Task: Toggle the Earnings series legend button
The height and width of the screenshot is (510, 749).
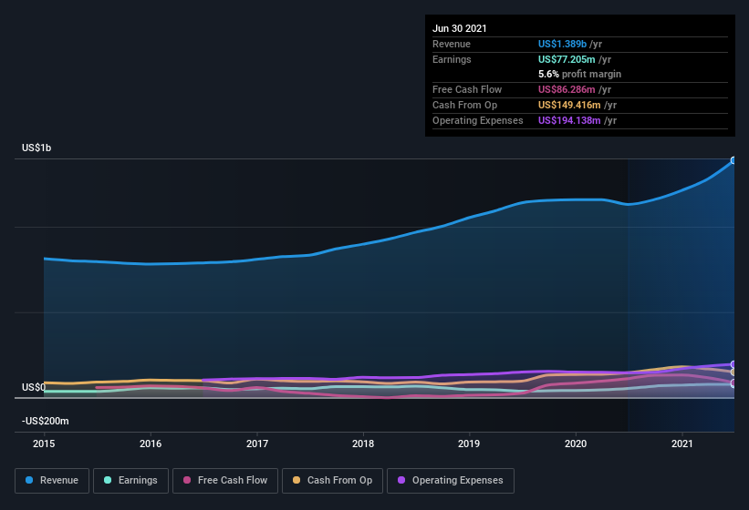Action: (x=130, y=481)
